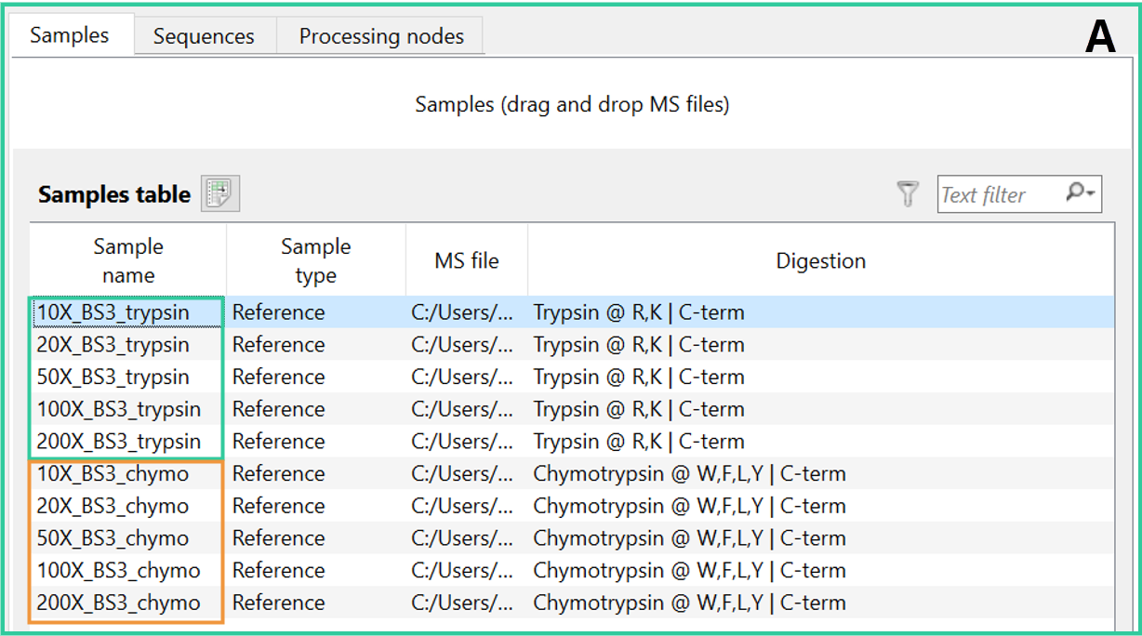The height and width of the screenshot is (636, 1142).
Task: Select the 50X_BS3_chymo sample name
Action: (113, 538)
